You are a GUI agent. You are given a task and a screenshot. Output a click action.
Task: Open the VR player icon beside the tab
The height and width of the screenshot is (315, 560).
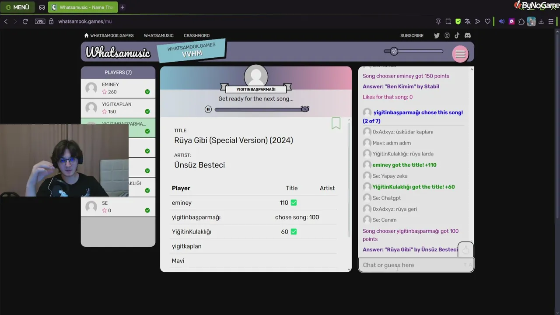click(x=42, y=7)
